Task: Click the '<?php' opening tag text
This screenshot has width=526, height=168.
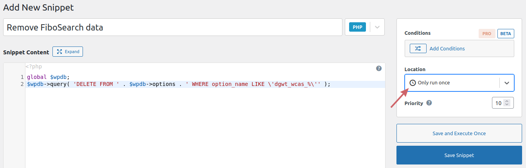Action: [34, 67]
